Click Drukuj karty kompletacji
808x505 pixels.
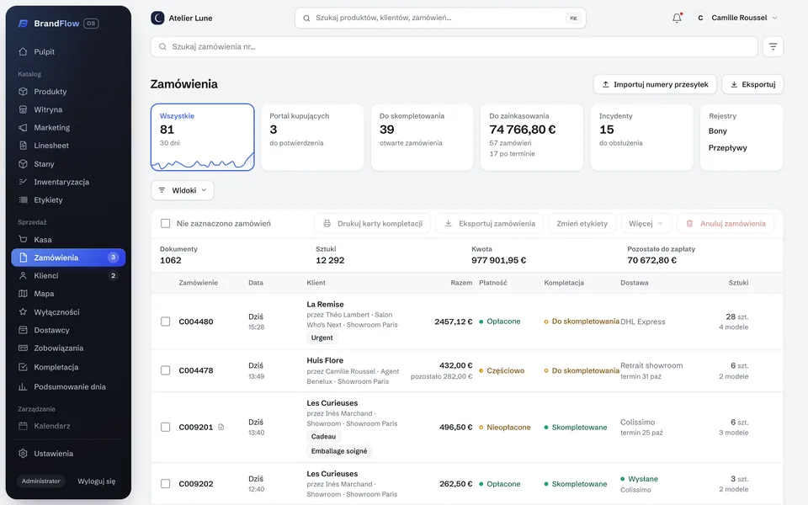pyautogui.click(x=373, y=224)
